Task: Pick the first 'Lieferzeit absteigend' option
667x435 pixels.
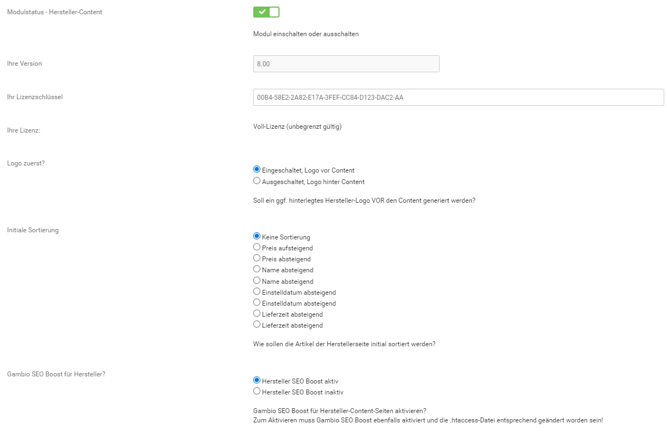Action: (x=256, y=313)
